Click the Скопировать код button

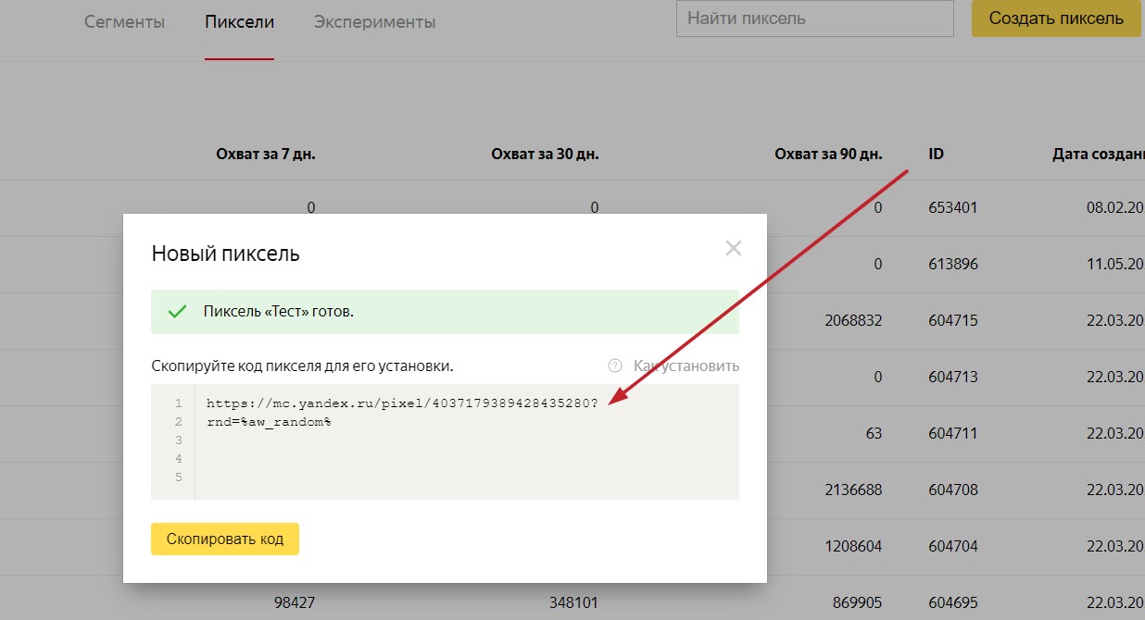pyautogui.click(x=225, y=538)
